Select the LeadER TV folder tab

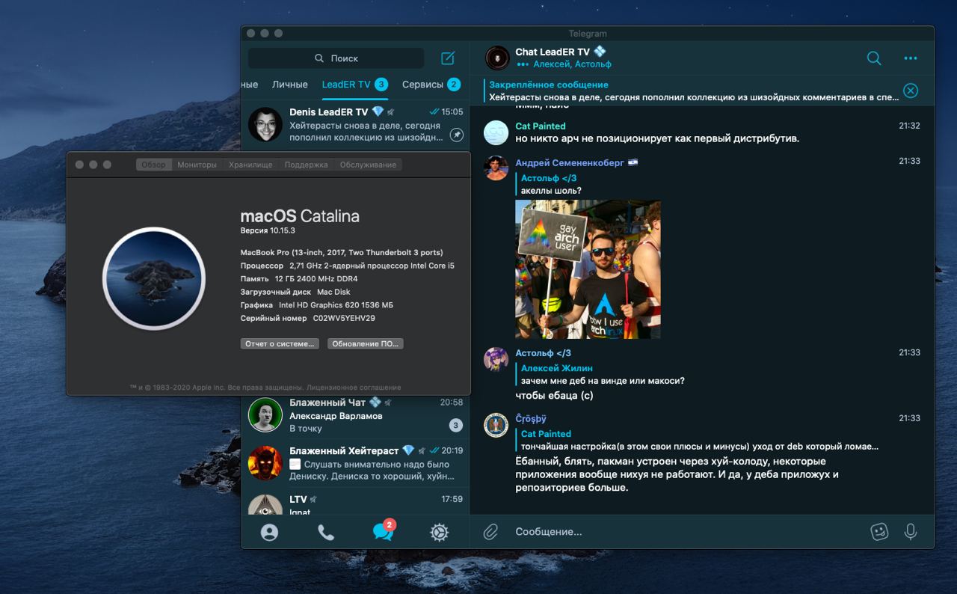(355, 85)
